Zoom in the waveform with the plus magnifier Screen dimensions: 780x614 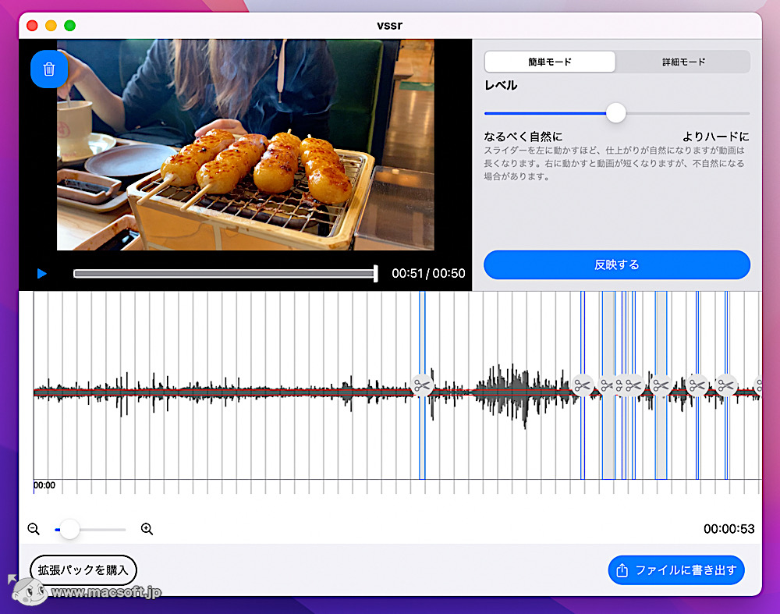click(x=147, y=529)
